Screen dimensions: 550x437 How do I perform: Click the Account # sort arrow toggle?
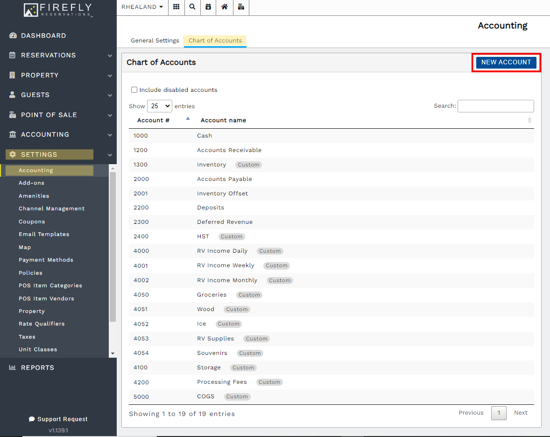(188, 118)
